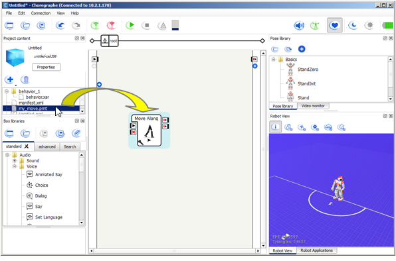Viewport: 396px width, 261px height.
Task: Click the blue plus in Pose library
Action: click(x=302, y=49)
